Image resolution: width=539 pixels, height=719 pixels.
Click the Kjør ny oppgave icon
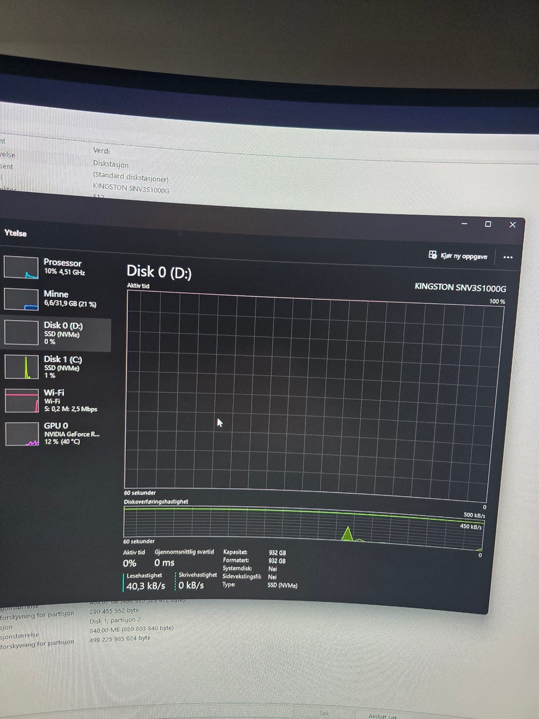pyautogui.click(x=432, y=254)
